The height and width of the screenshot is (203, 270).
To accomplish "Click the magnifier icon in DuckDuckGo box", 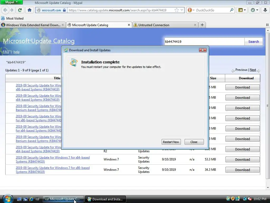I will click(x=232, y=10).
